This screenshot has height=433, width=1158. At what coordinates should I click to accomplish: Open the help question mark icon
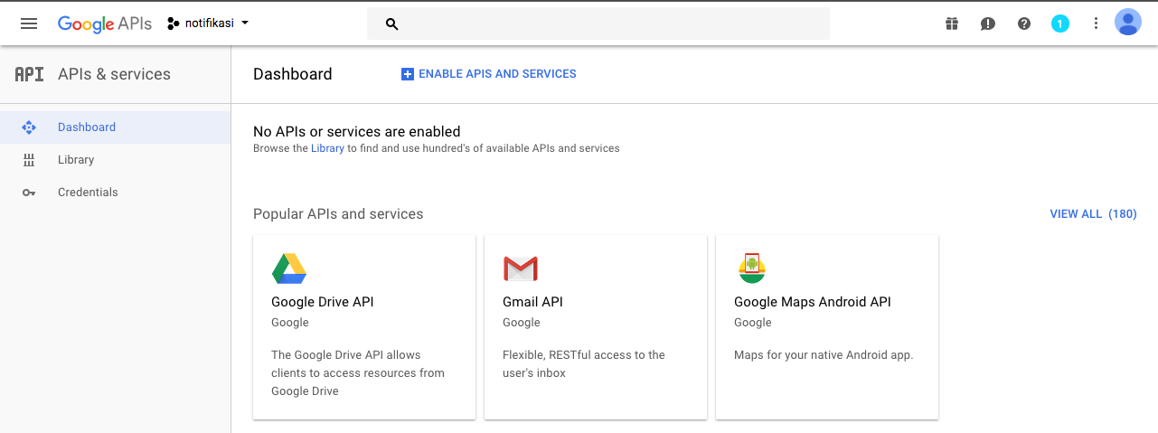[1024, 24]
